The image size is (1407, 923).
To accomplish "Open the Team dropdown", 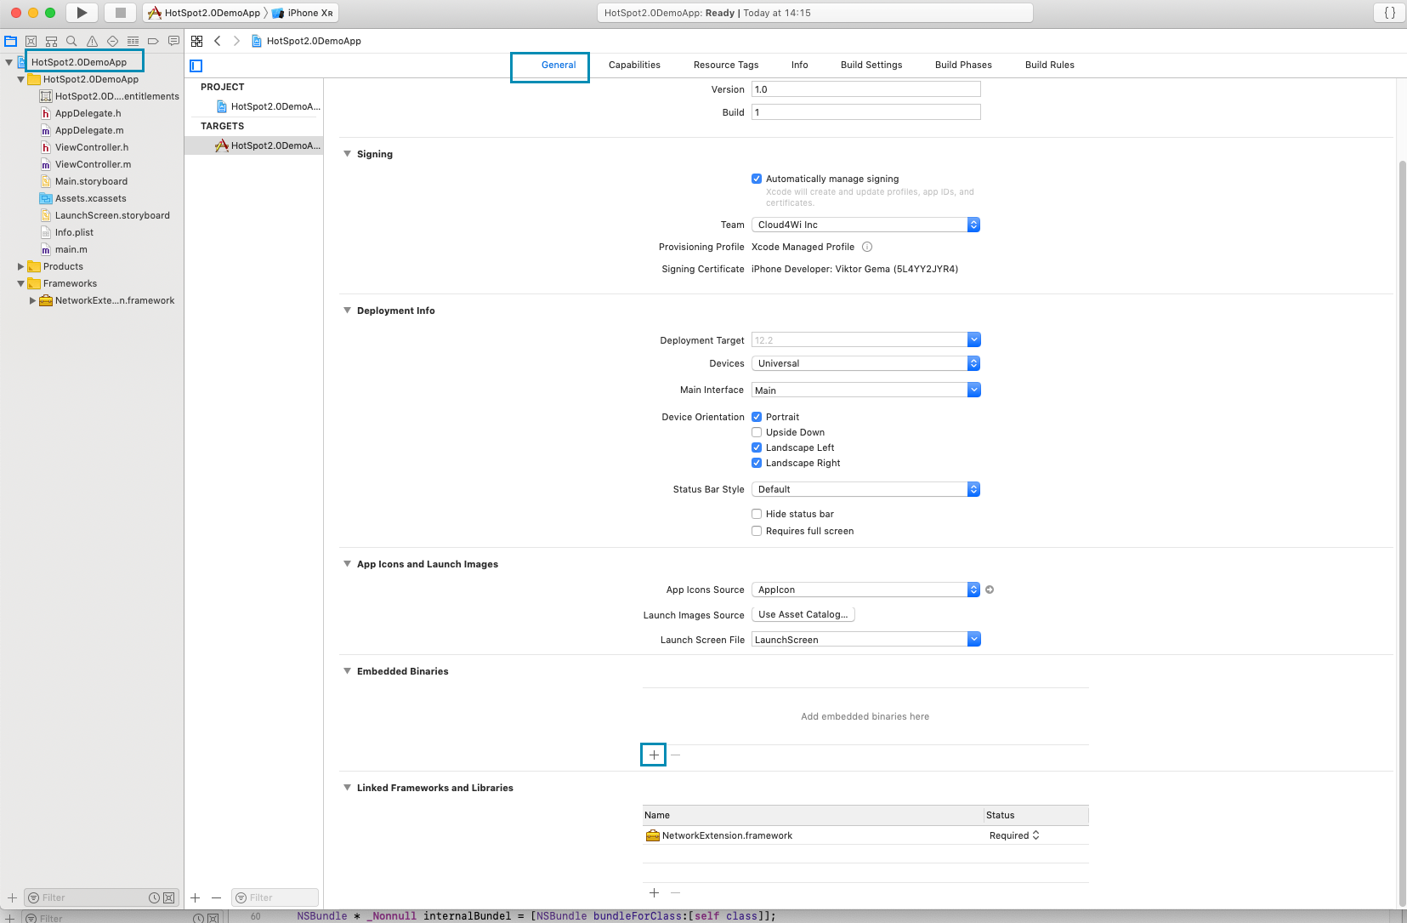I will pyautogui.click(x=865, y=225).
